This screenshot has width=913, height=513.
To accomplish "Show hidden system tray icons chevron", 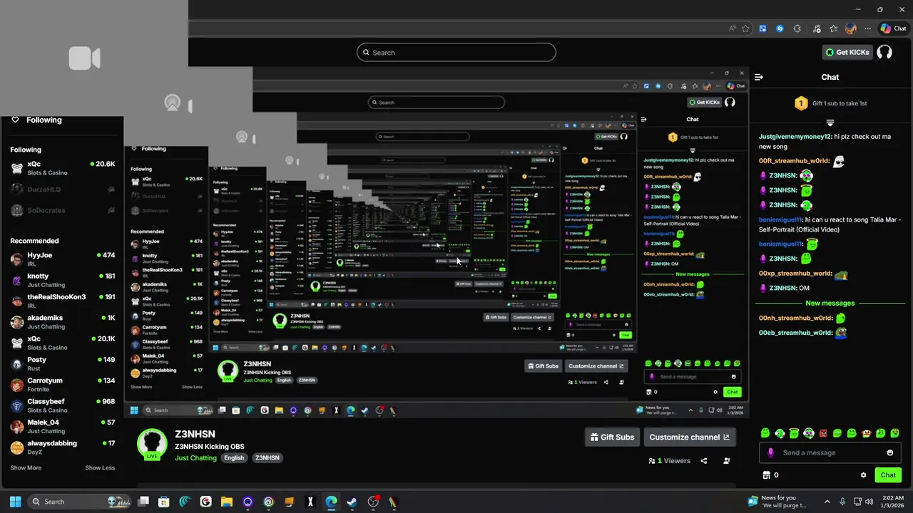I will 827,502.
